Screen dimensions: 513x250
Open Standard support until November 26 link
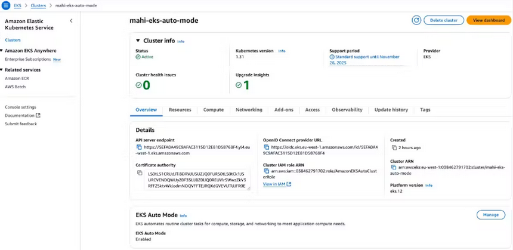point(364,60)
